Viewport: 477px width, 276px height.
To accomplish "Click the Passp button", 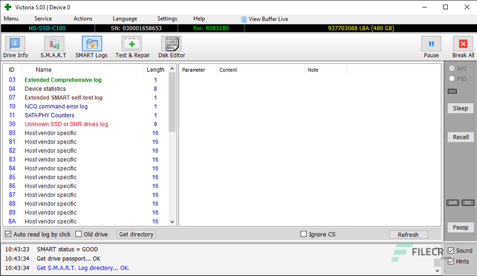I will 460,228.
